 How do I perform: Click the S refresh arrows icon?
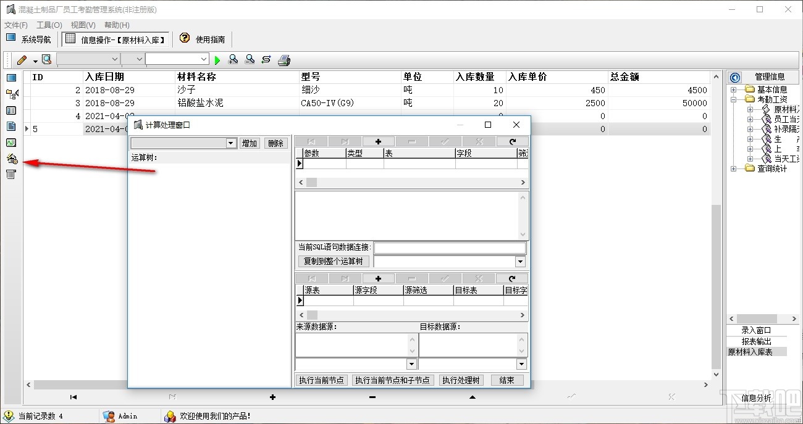coord(266,60)
